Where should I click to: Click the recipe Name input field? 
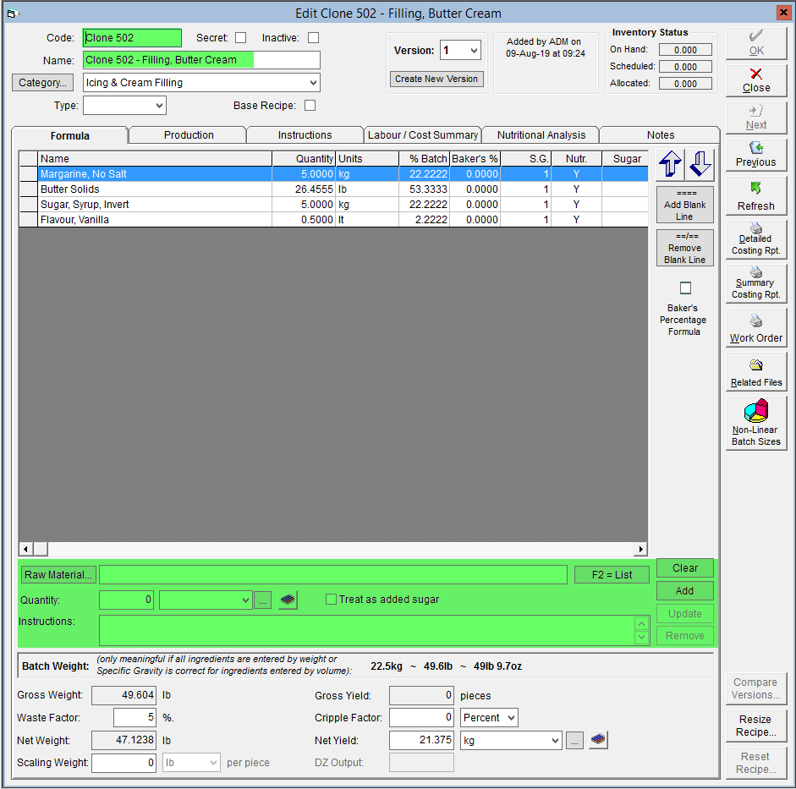pos(201,60)
